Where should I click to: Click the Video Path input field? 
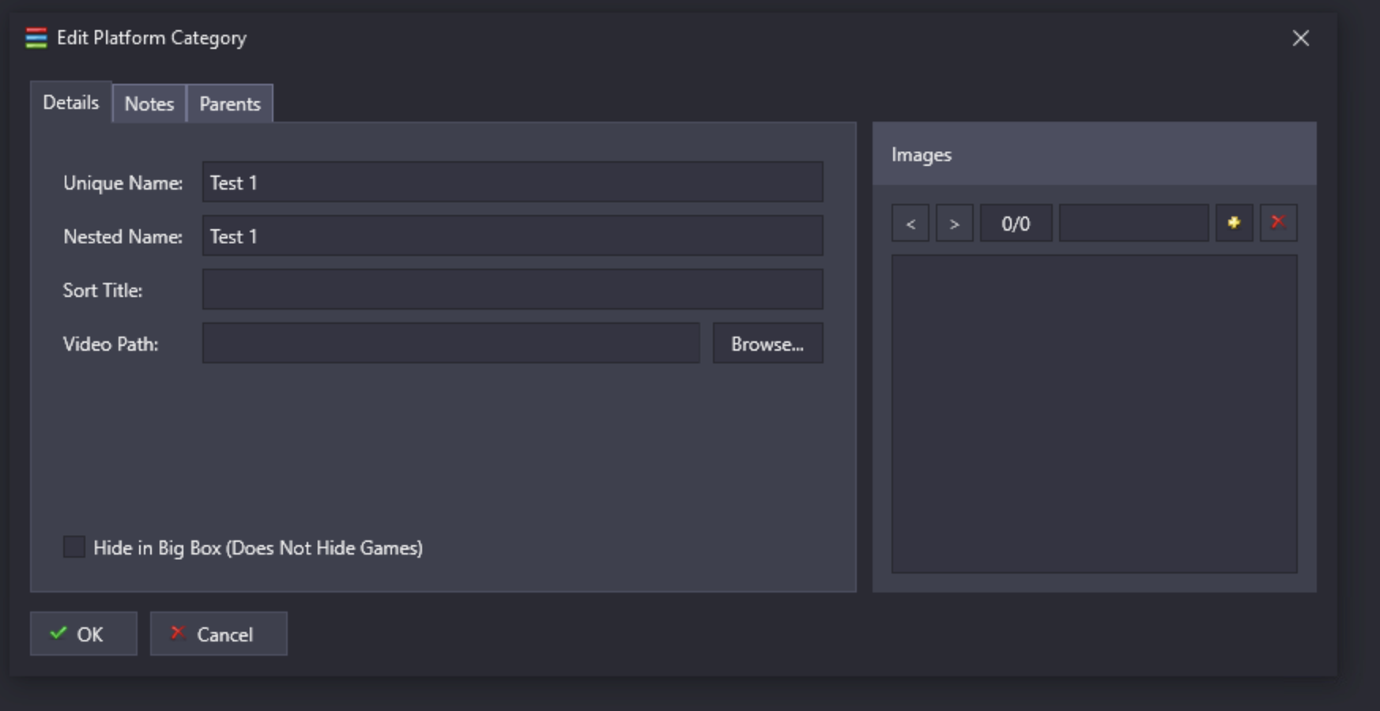click(451, 343)
